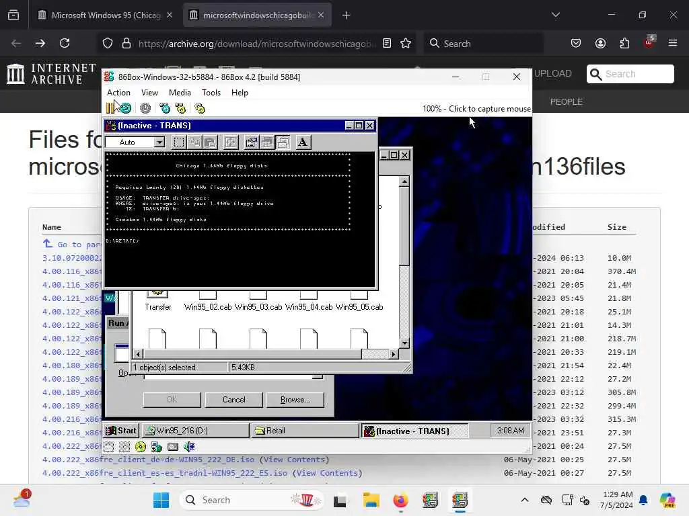Open new Firefox tab with plus
689x516 pixels.
coord(346,15)
